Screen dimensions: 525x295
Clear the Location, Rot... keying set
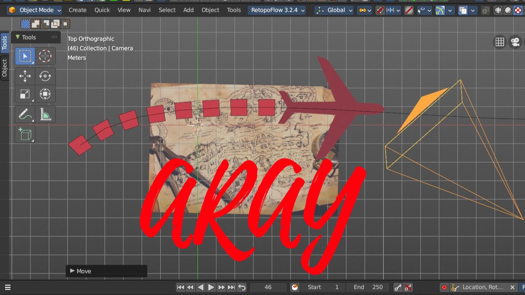coord(512,287)
